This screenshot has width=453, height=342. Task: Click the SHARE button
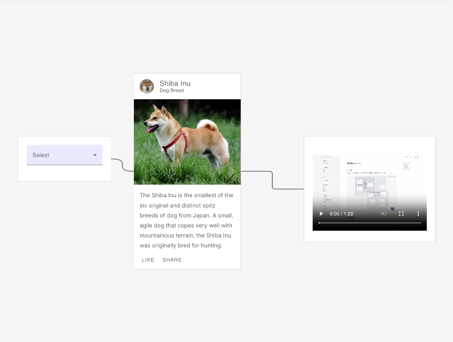coord(172,260)
